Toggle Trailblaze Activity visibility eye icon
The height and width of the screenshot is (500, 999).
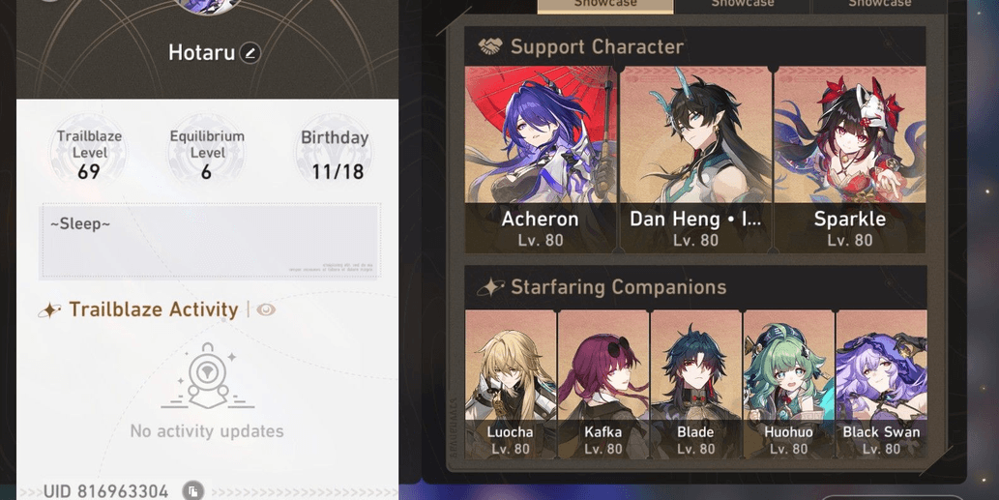click(x=266, y=310)
